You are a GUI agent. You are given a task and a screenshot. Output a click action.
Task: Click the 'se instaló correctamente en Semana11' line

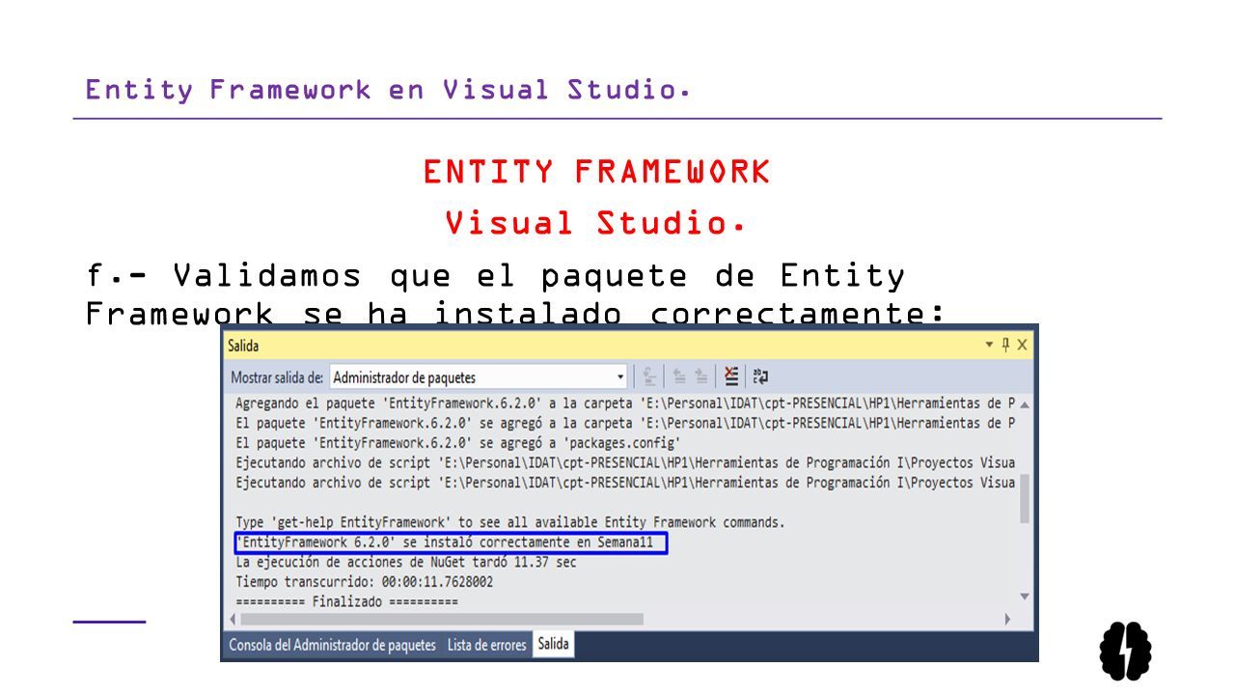[445, 543]
